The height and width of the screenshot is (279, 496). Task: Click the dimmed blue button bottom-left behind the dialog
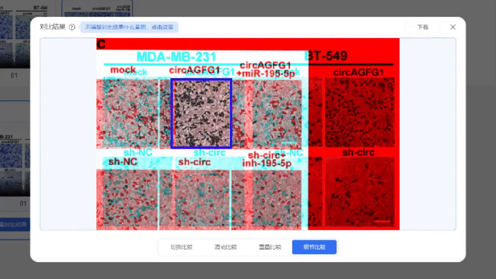tap(15, 225)
